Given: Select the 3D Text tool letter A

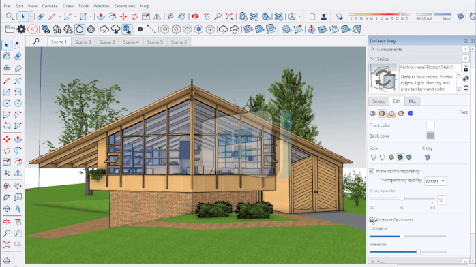Looking at the screenshot, I should [x=18, y=209].
